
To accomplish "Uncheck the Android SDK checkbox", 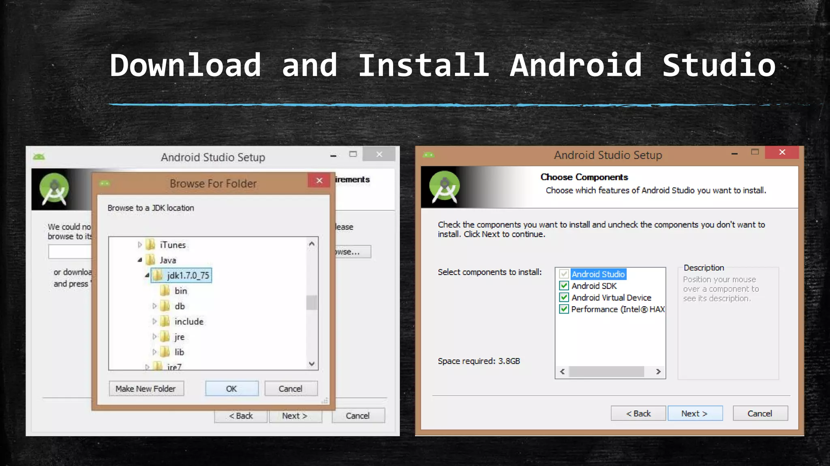I will pyautogui.click(x=564, y=286).
